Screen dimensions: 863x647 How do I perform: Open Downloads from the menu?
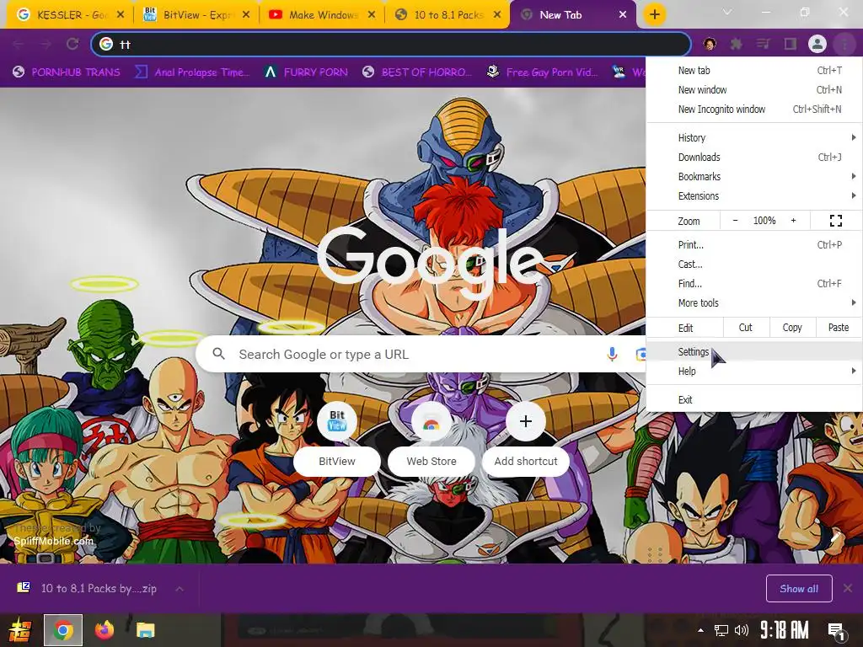pos(754,157)
